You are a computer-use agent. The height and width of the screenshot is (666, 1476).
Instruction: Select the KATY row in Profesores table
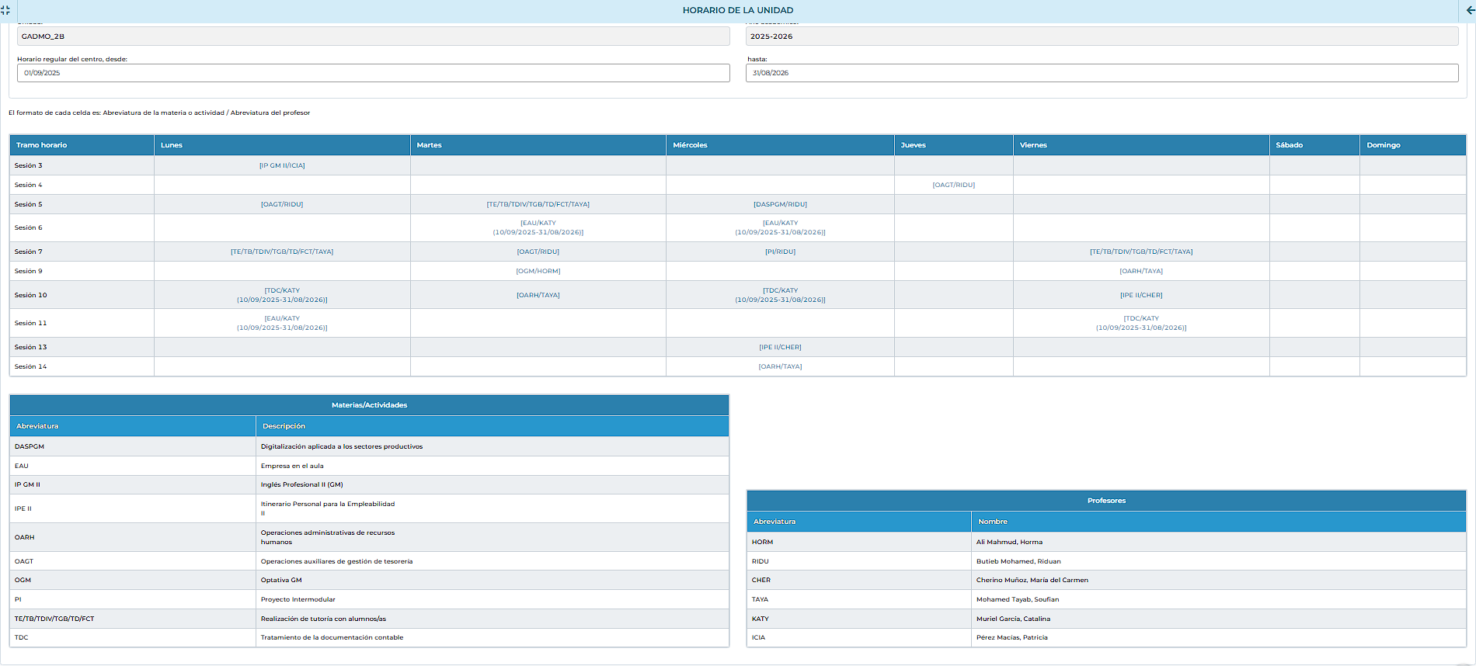click(1106, 619)
